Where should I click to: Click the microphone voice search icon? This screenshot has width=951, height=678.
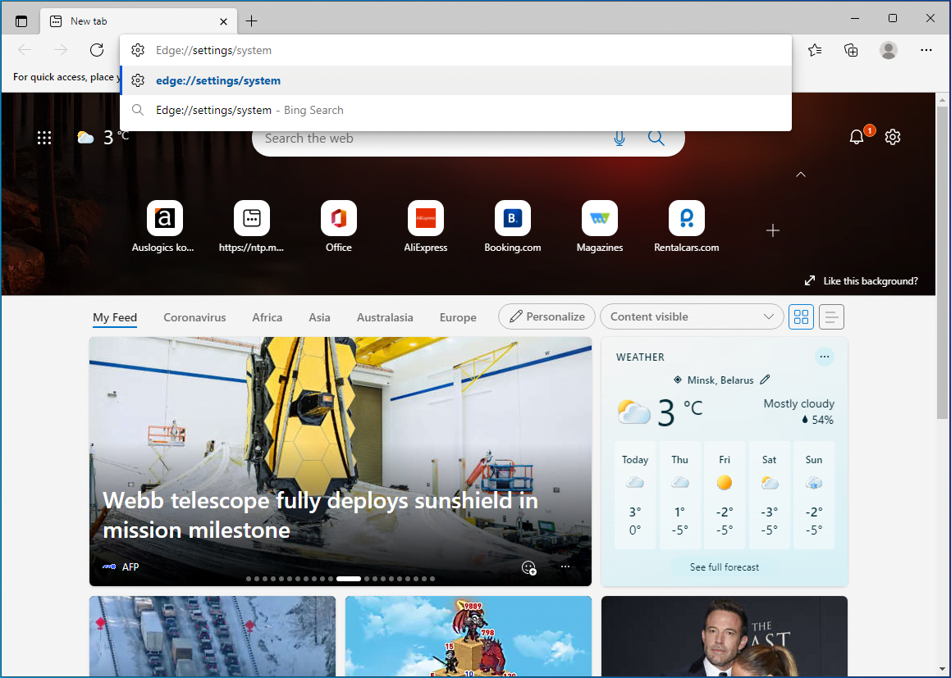click(620, 139)
